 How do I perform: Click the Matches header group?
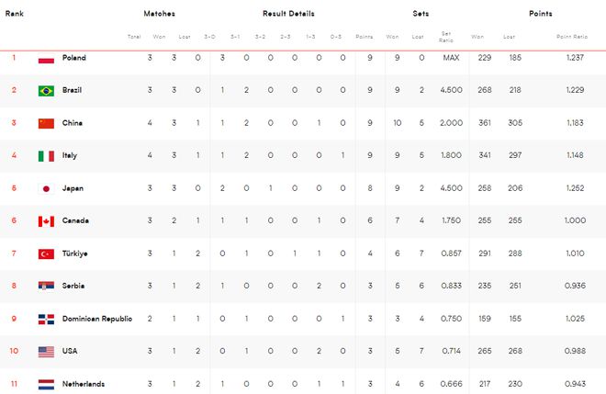click(x=159, y=14)
